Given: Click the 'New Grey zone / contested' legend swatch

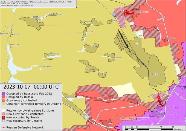Looking at the screenshot, I should point(4,114).
